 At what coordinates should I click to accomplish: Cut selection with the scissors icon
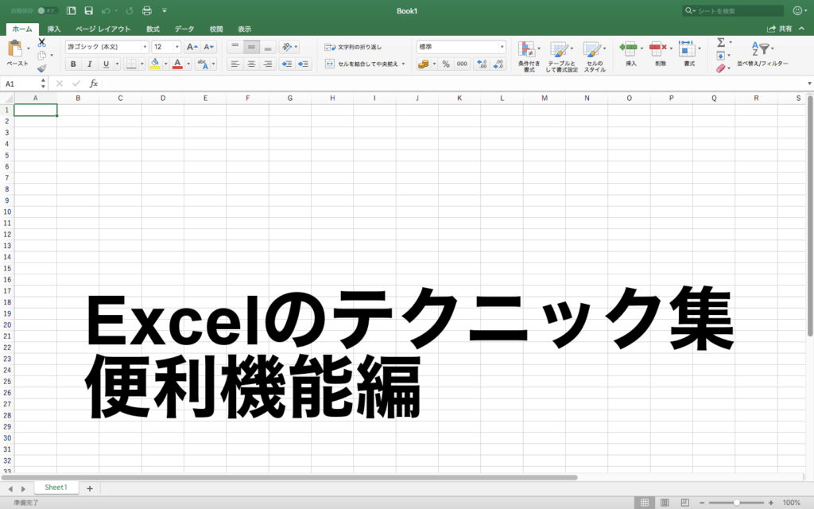42,43
